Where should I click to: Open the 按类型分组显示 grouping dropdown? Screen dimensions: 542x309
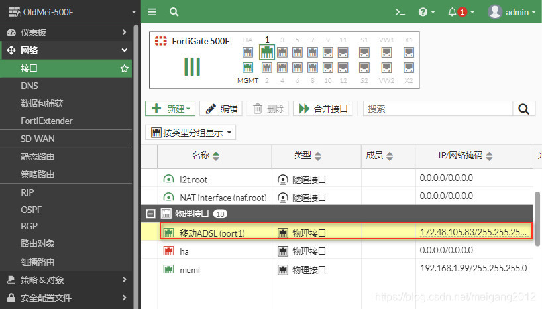pyautogui.click(x=190, y=132)
